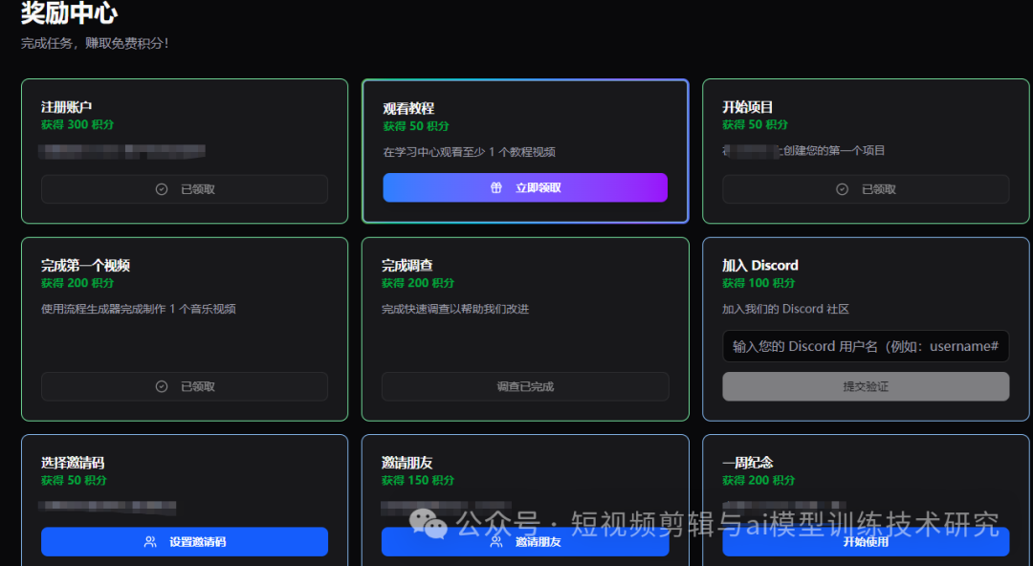Click the WeChat icon in the watermark
Viewport: 1033px width, 566px height.
click(x=429, y=525)
